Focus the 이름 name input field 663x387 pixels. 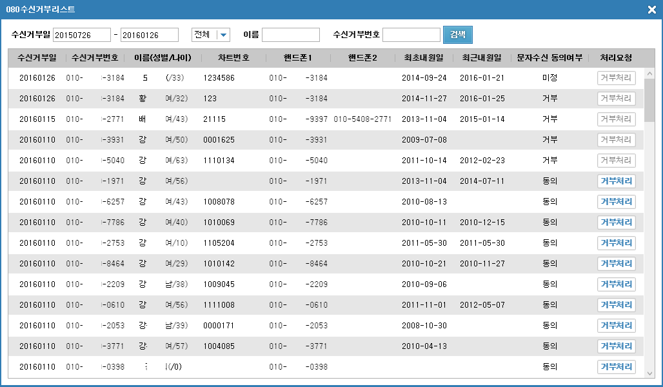coord(290,35)
